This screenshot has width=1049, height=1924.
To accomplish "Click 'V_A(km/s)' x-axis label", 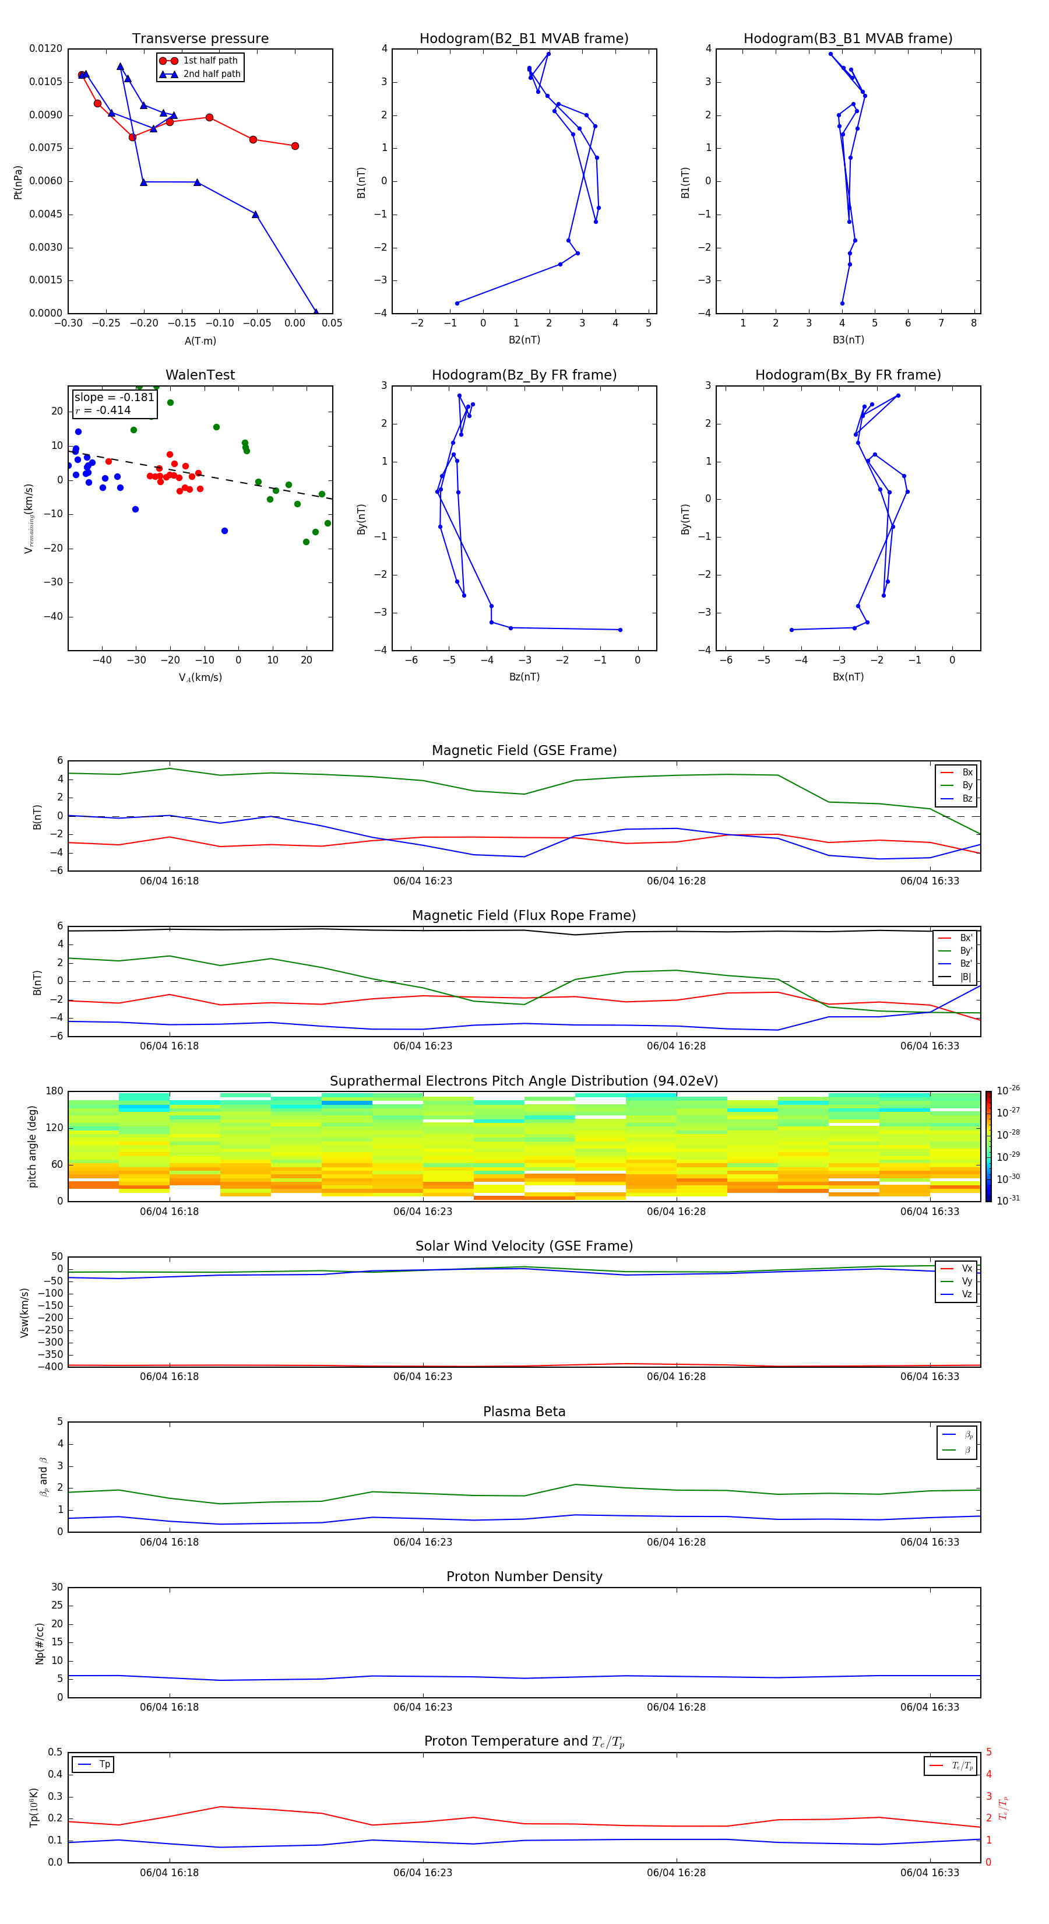I will (x=200, y=677).
